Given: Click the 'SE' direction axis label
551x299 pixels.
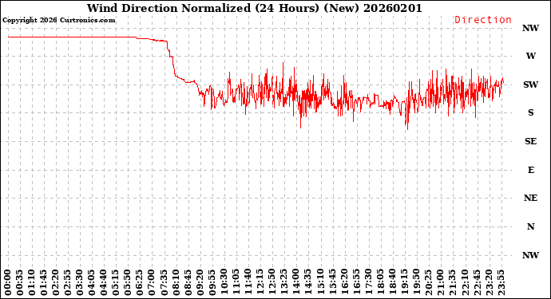Looking at the screenshot, I should [x=530, y=141].
